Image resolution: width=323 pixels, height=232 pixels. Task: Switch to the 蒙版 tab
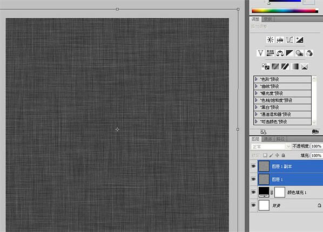[x=267, y=19]
